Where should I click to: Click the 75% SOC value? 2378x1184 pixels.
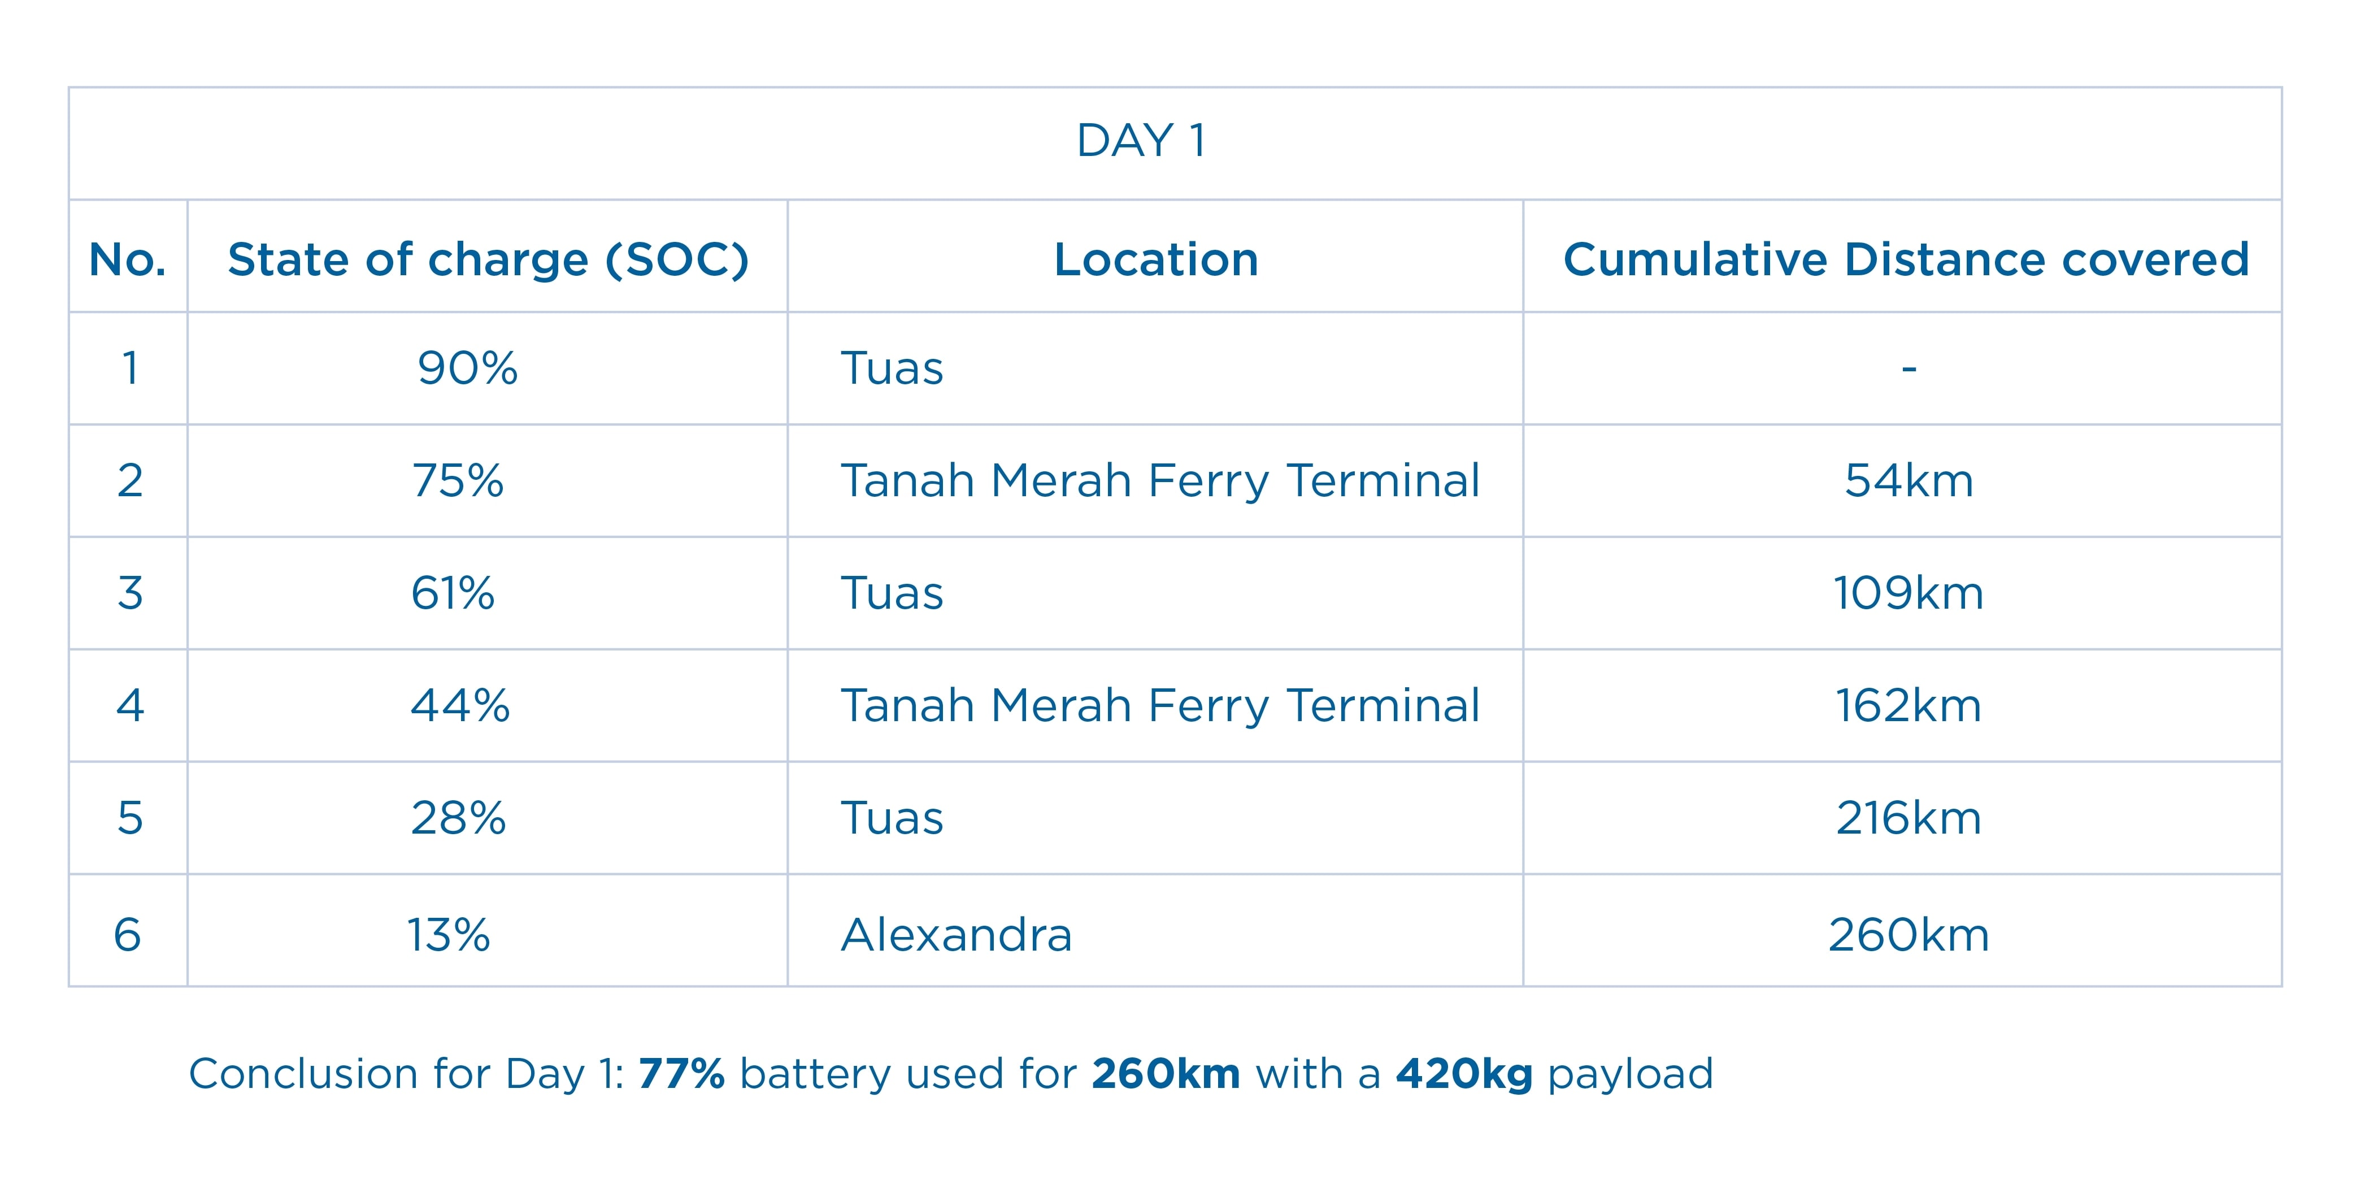pyautogui.click(x=458, y=480)
